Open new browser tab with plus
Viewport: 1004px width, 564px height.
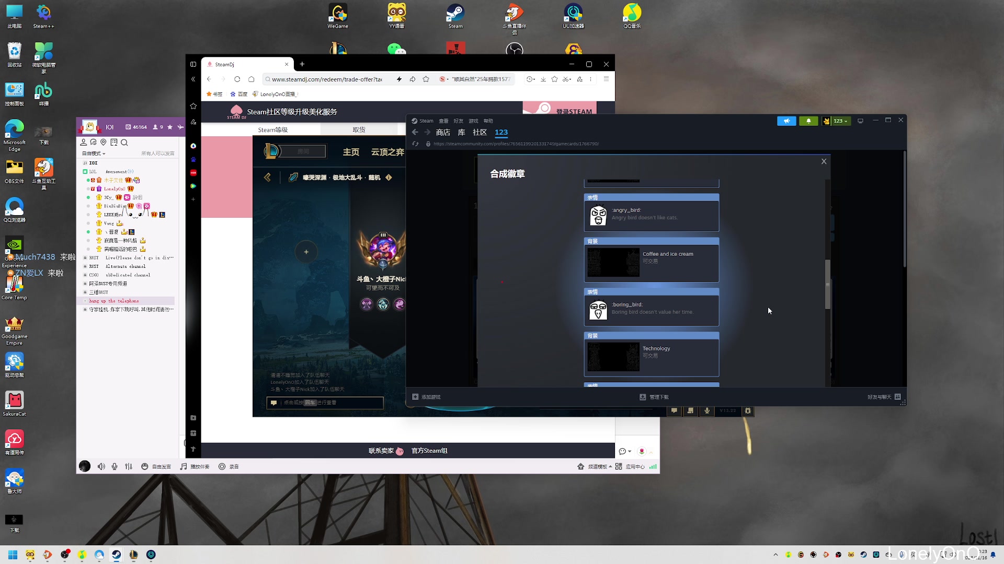click(x=302, y=64)
